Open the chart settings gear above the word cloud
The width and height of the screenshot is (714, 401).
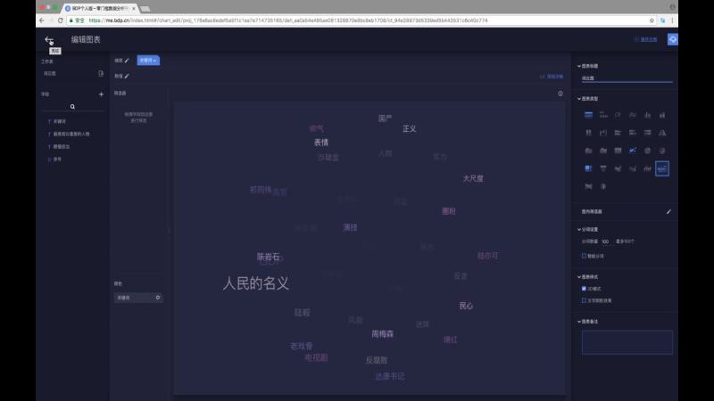560,94
